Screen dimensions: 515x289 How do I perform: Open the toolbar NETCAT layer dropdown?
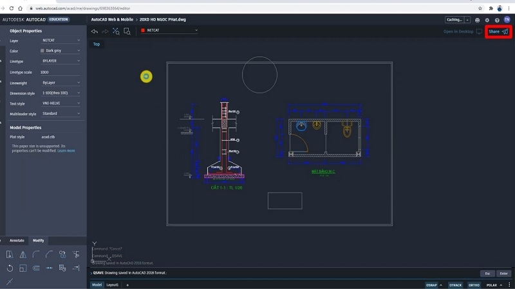tap(169, 30)
